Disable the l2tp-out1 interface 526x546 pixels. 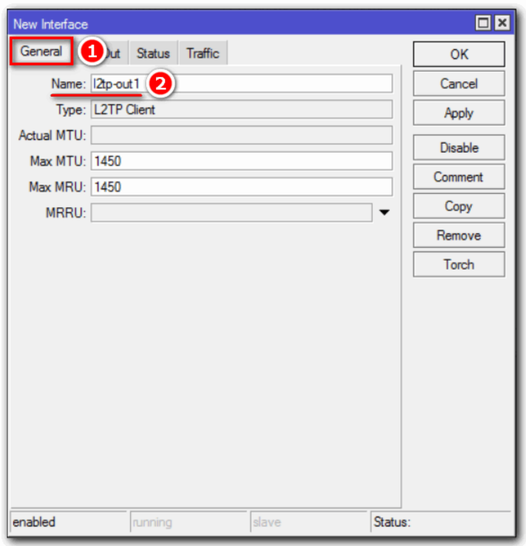(458, 147)
